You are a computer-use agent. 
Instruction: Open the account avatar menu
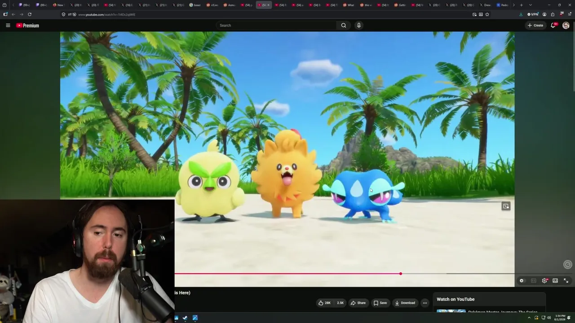coord(566,26)
